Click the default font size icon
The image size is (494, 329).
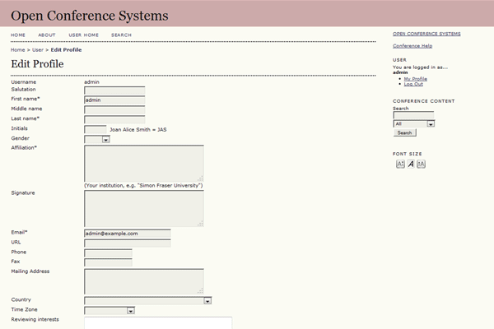point(411,164)
